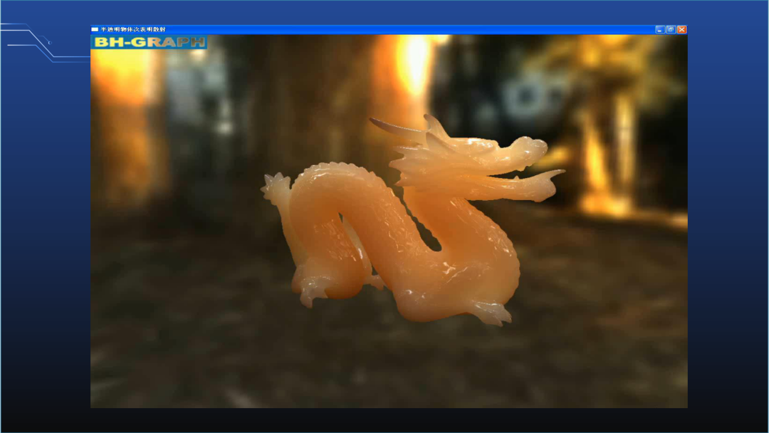The height and width of the screenshot is (433, 769).
Task: Click the dragon's neck below the head
Action: point(441,214)
